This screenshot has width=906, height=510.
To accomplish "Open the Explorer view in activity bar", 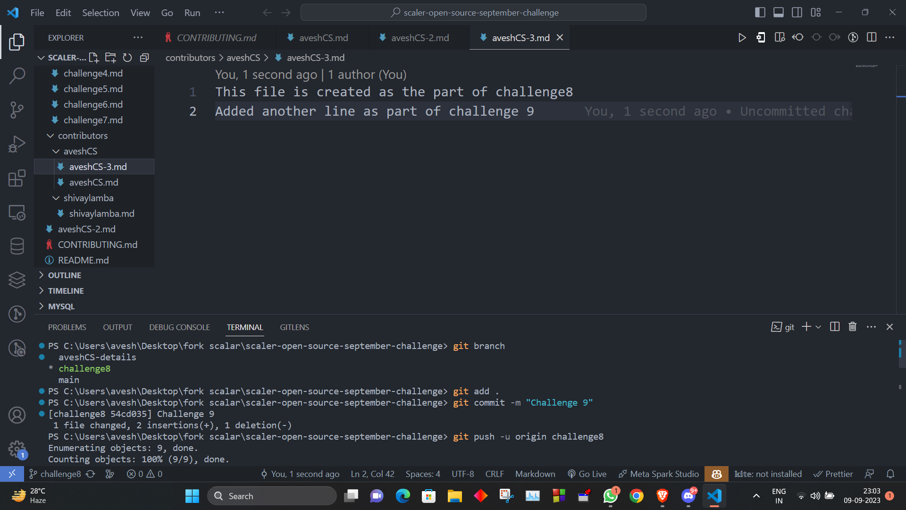I will 17,42.
